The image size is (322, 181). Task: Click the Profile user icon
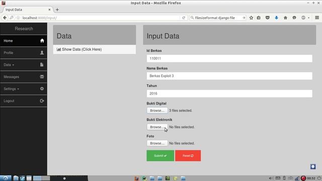[x=42, y=52]
